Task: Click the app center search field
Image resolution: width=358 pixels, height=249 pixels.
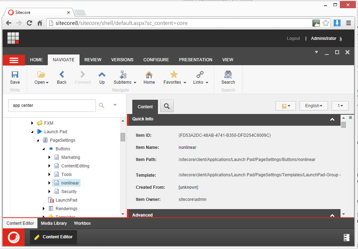Action: (52, 105)
